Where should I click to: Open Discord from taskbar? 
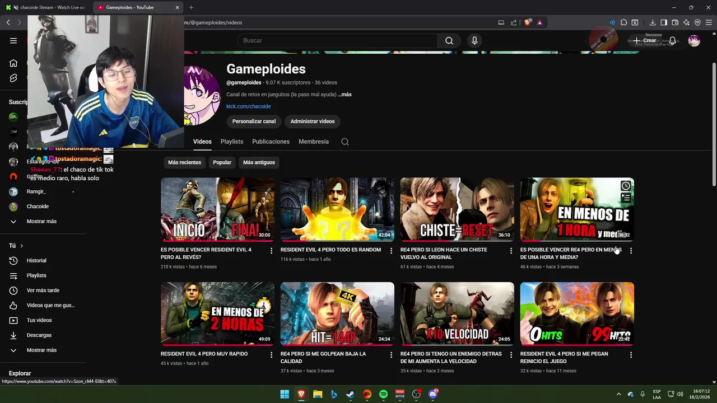[x=432, y=394]
